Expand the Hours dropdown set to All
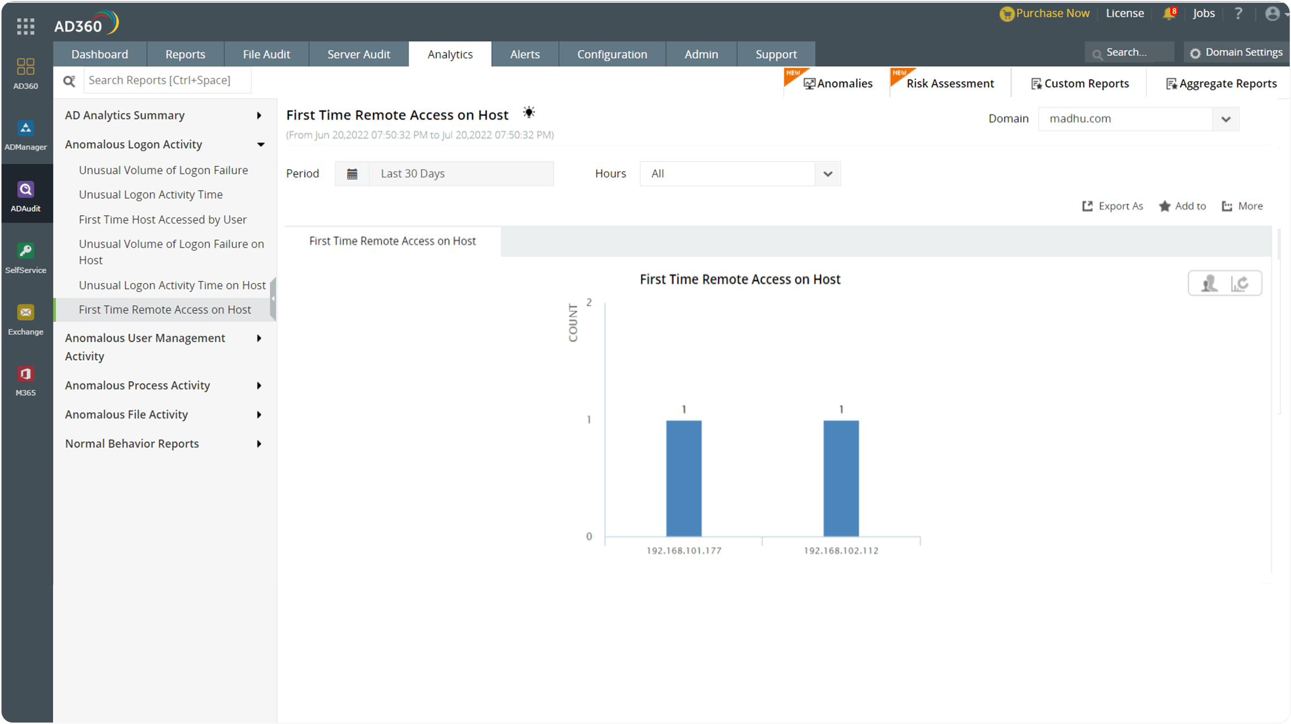 point(827,174)
